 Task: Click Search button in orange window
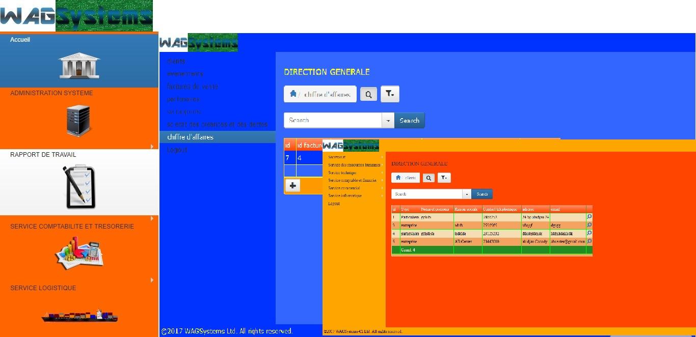pos(482,194)
